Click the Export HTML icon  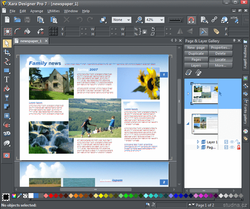click(234, 20)
